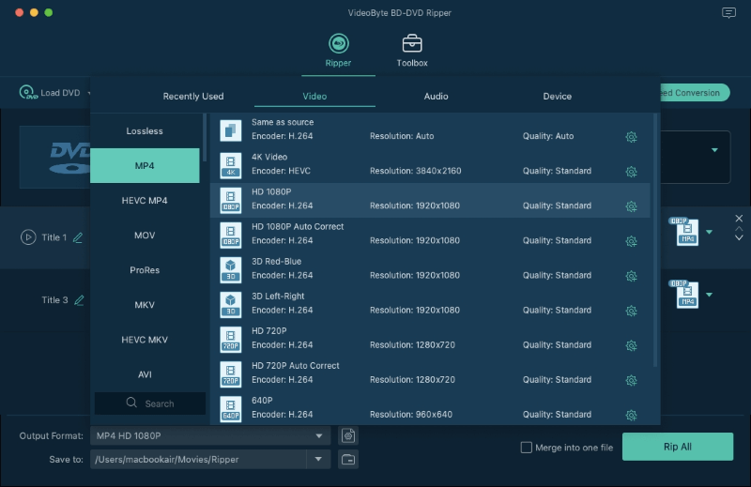Click the Load DVD disc icon
The height and width of the screenshot is (487, 751).
[x=28, y=92]
